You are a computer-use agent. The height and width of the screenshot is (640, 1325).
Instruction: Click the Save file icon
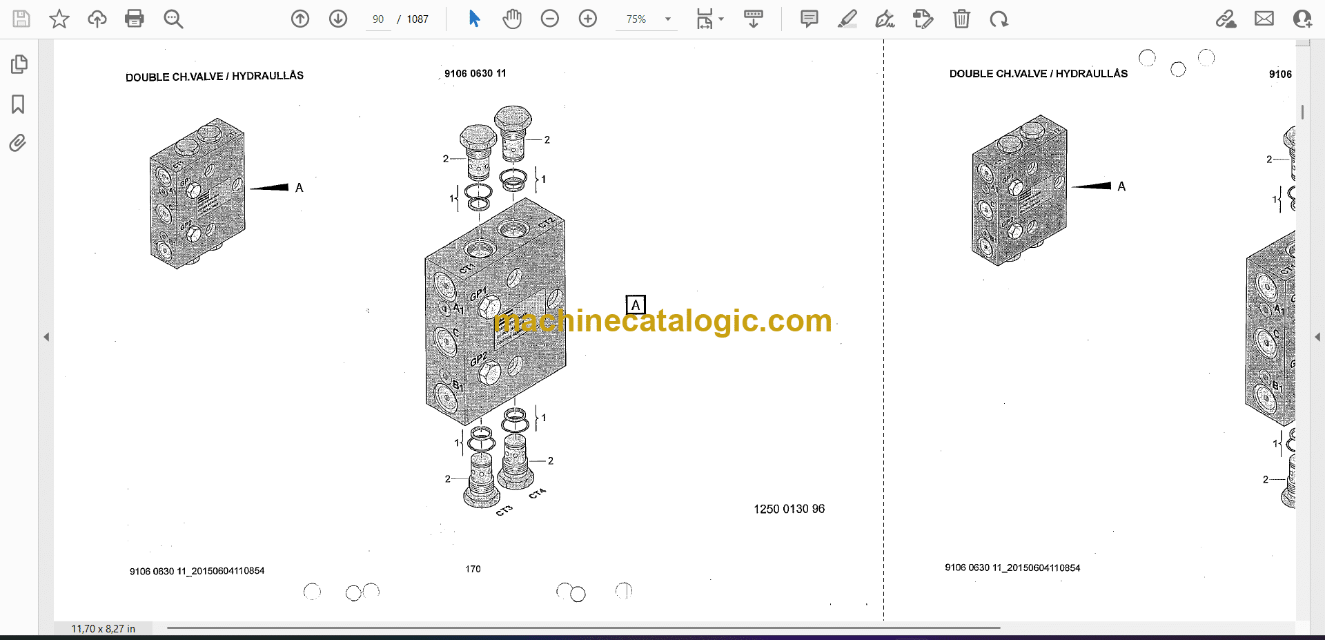[x=21, y=19]
